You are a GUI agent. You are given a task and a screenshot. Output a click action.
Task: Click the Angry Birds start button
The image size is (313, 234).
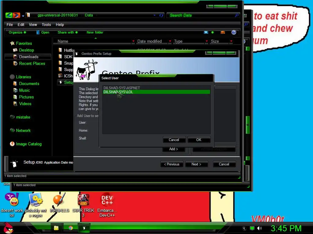pos(8,228)
